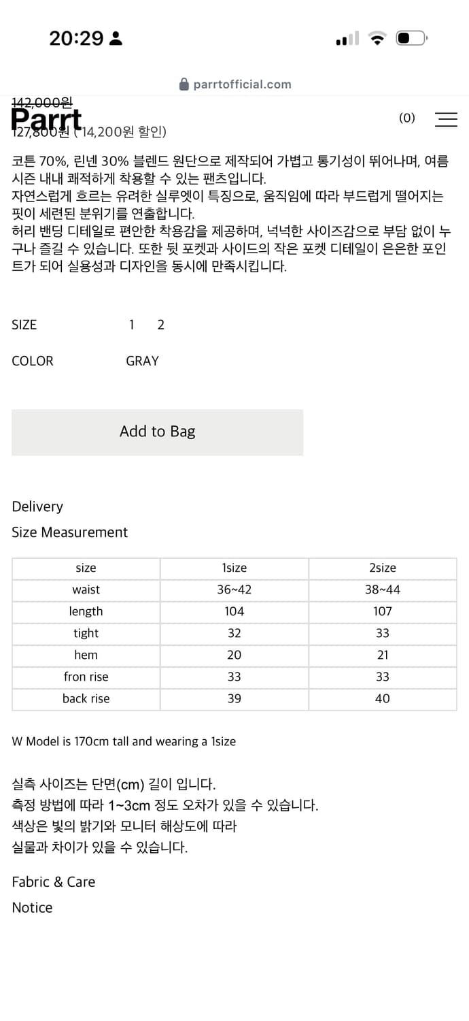The width and height of the screenshot is (469, 1021).
Task: Tap the parrtofficial.com address bar
Action: click(x=234, y=84)
